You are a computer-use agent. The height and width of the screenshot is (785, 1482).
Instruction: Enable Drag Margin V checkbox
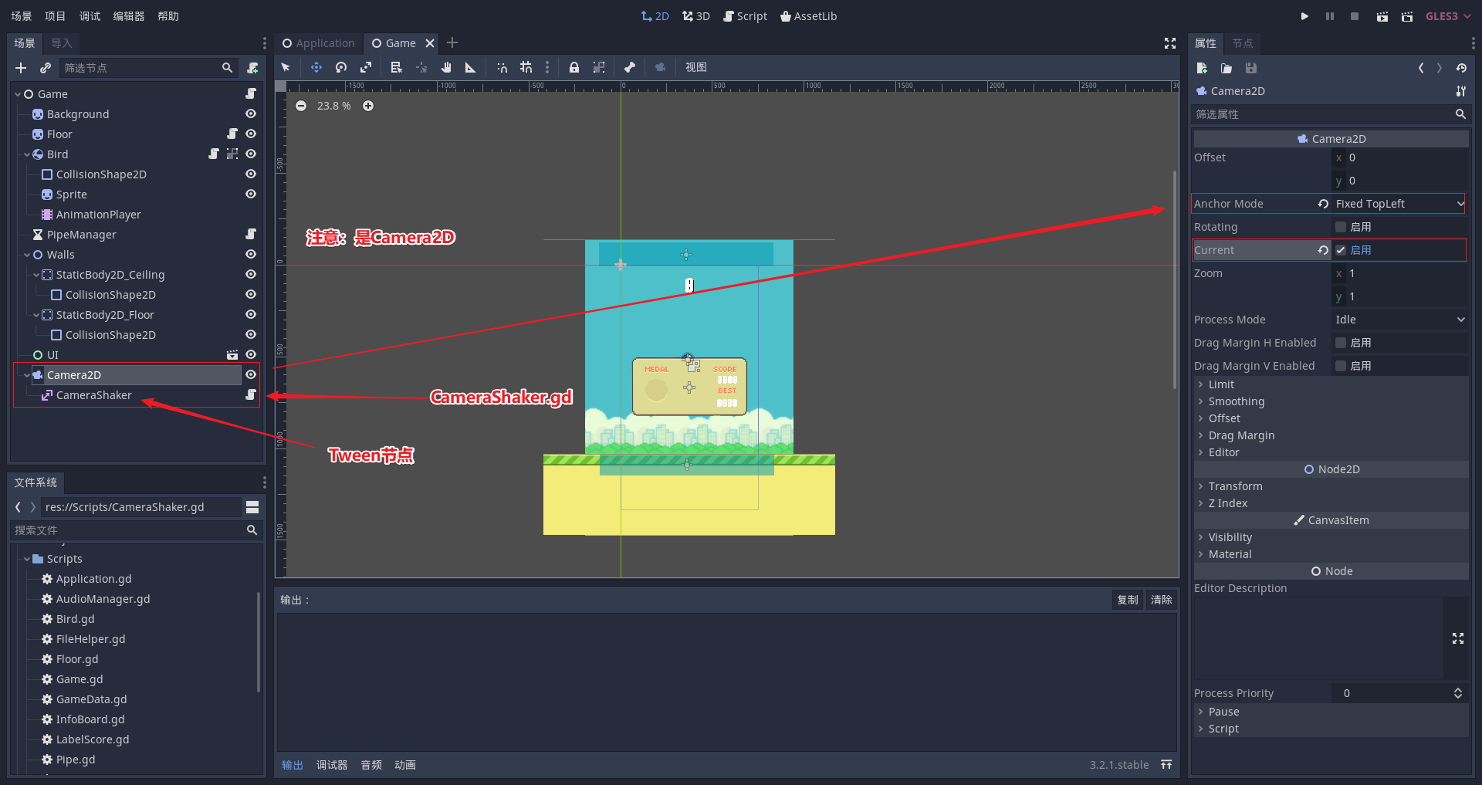pyautogui.click(x=1341, y=366)
